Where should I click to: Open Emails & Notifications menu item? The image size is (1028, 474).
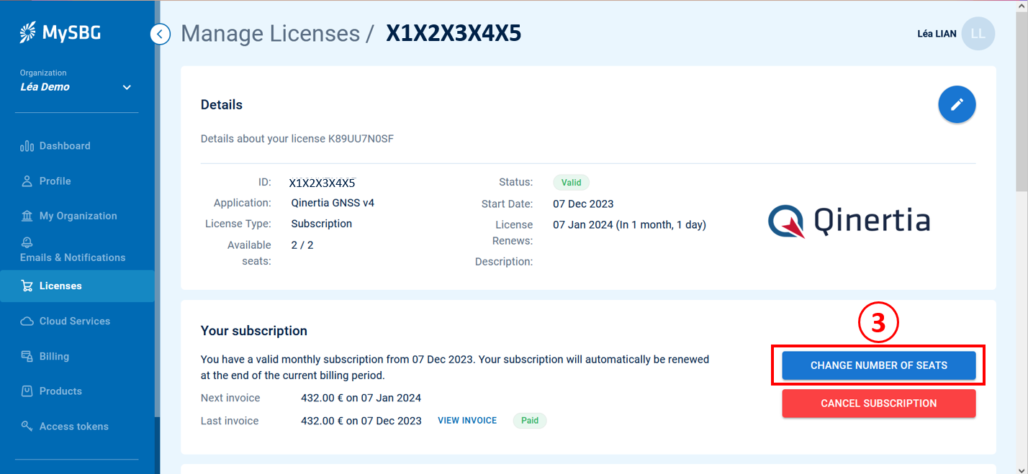pyautogui.click(x=73, y=257)
